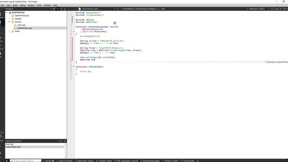Click the 'expected unqualified' error annotation
The width and height of the screenshot is (288, 162).
(277, 62)
